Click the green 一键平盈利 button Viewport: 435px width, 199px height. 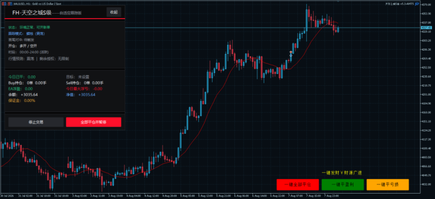pyautogui.click(x=343, y=184)
